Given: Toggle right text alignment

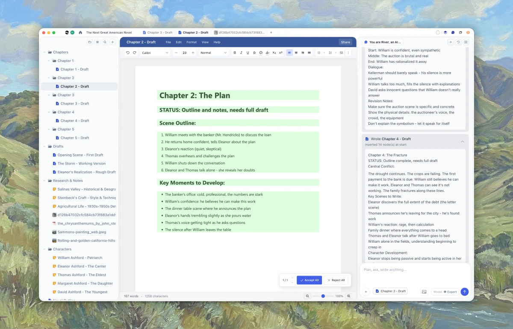Looking at the screenshot, I should (x=303, y=53).
